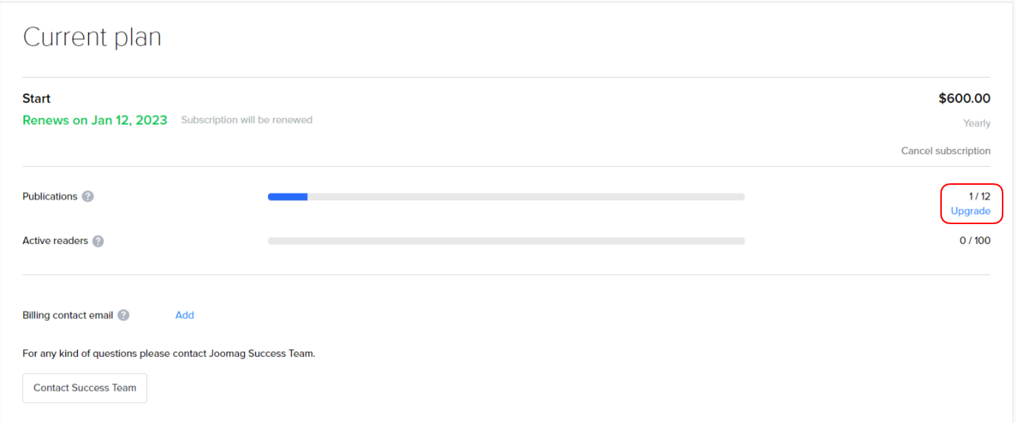This screenshot has width=1016, height=423.
Task: Click the Joomag Success Team contact sentence
Action: coord(168,353)
